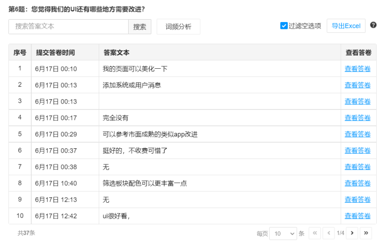Viewport: 387px width, 241px height.
Task: Select timestamp 6月17日 00:37
Action: tap(56, 151)
